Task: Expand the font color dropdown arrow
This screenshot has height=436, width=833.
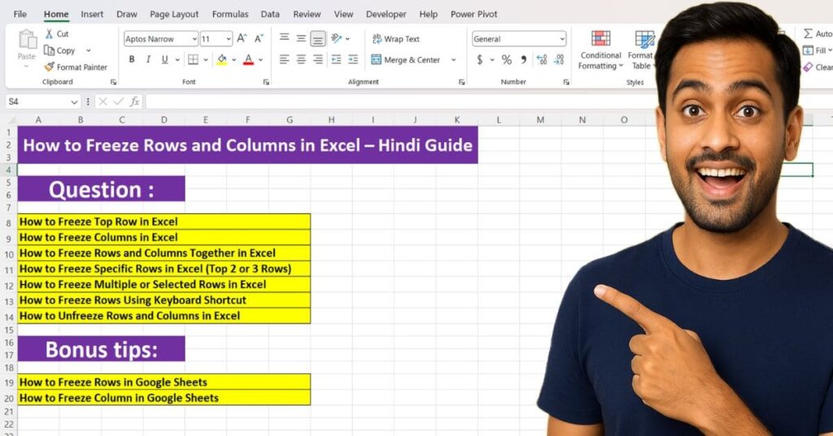Action: pyautogui.click(x=261, y=60)
